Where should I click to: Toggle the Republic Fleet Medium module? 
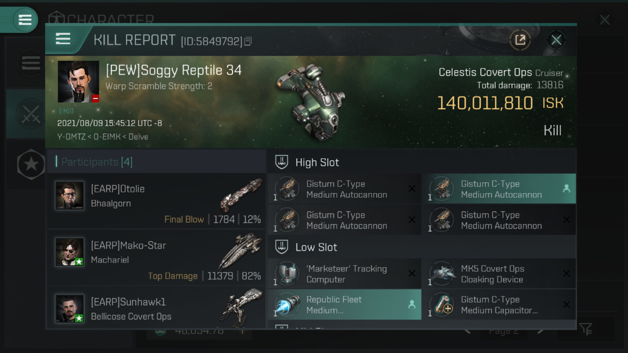(345, 305)
